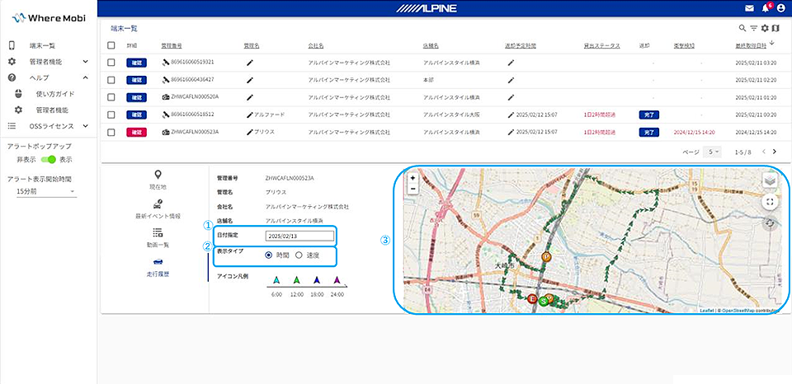Zoom in on the map
Viewport: 792px width, 384px height.
[412, 178]
